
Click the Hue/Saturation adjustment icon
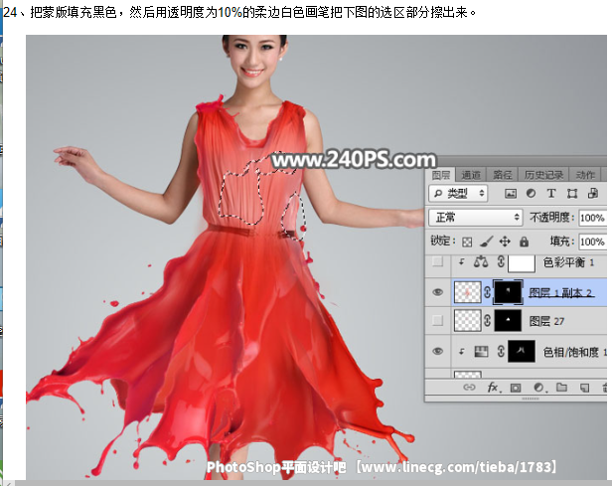(481, 352)
